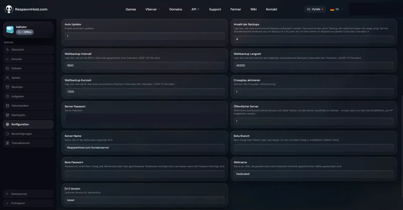Open the Berechtigungen sidebar page
Screen dimensions: 403x210
tap(28, 134)
